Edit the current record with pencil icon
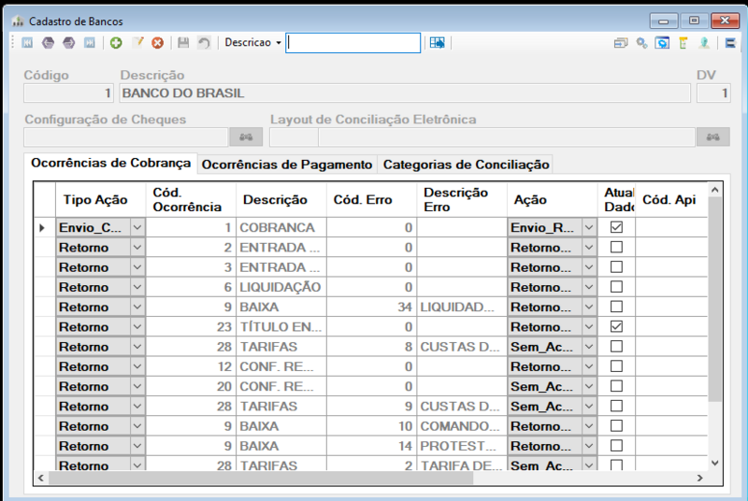Image resolution: width=748 pixels, height=501 pixels. coord(137,43)
